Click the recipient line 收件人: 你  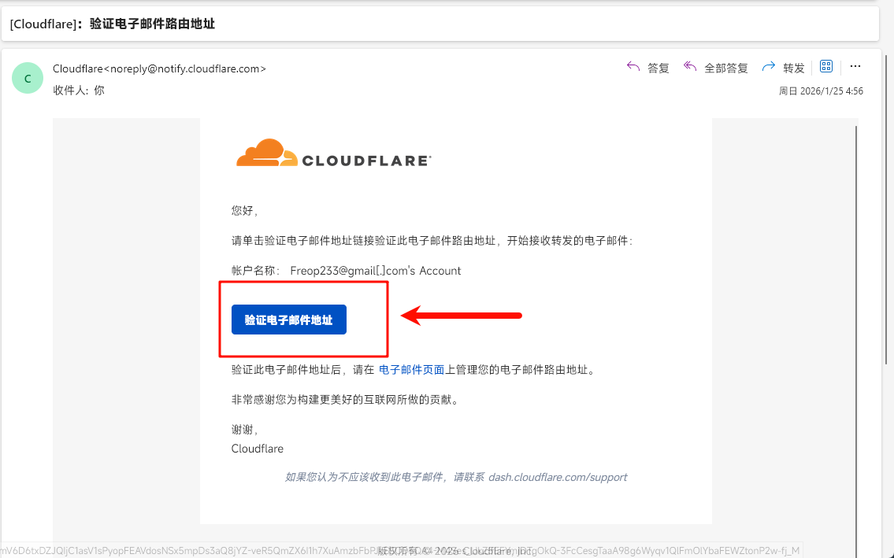click(x=78, y=91)
